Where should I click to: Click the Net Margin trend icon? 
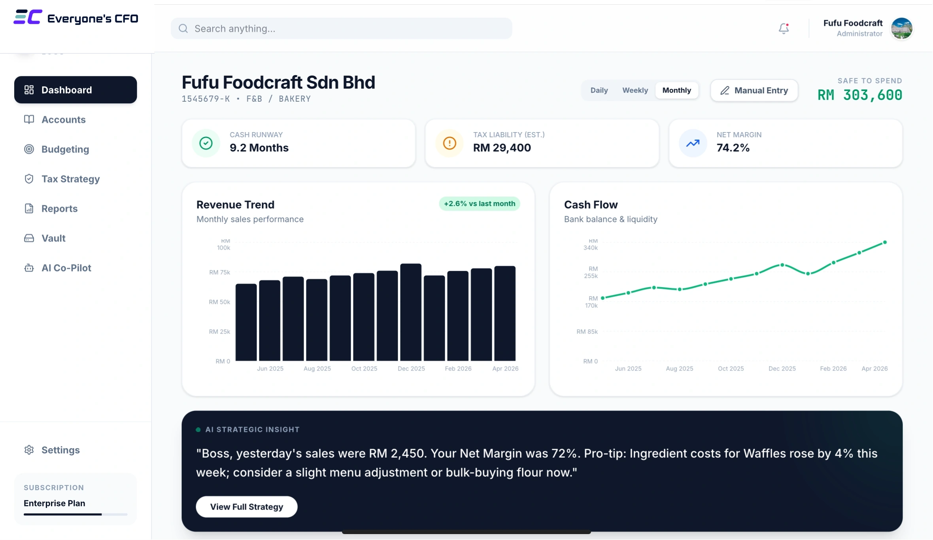pyautogui.click(x=693, y=143)
